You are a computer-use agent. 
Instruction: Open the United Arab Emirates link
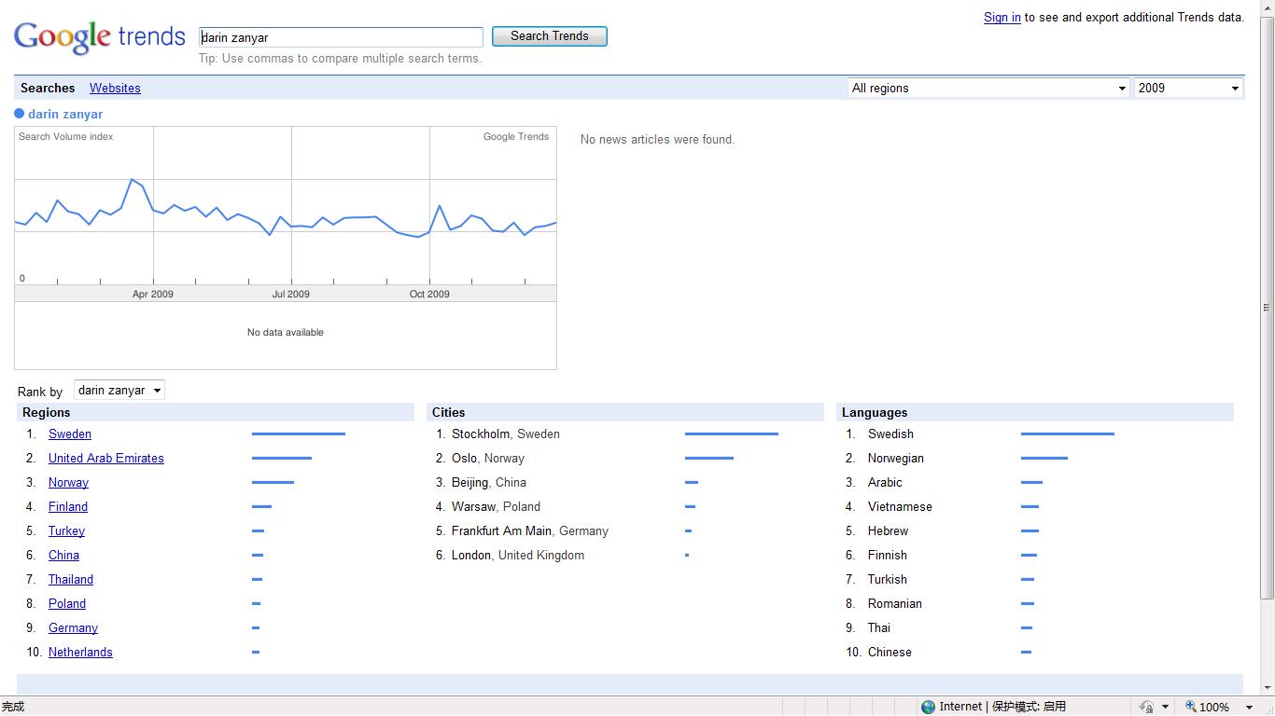(x=106, y=458)
